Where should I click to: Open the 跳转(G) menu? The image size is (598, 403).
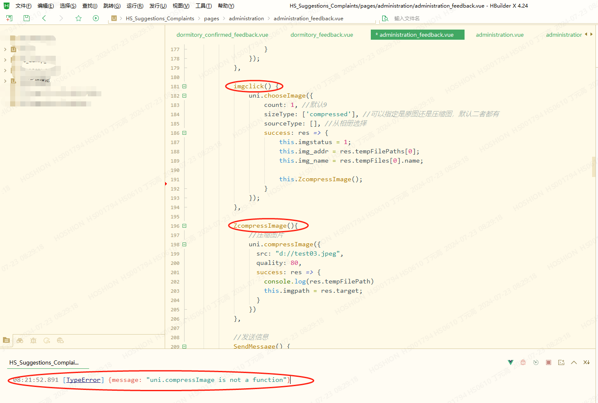coord(112,6)
